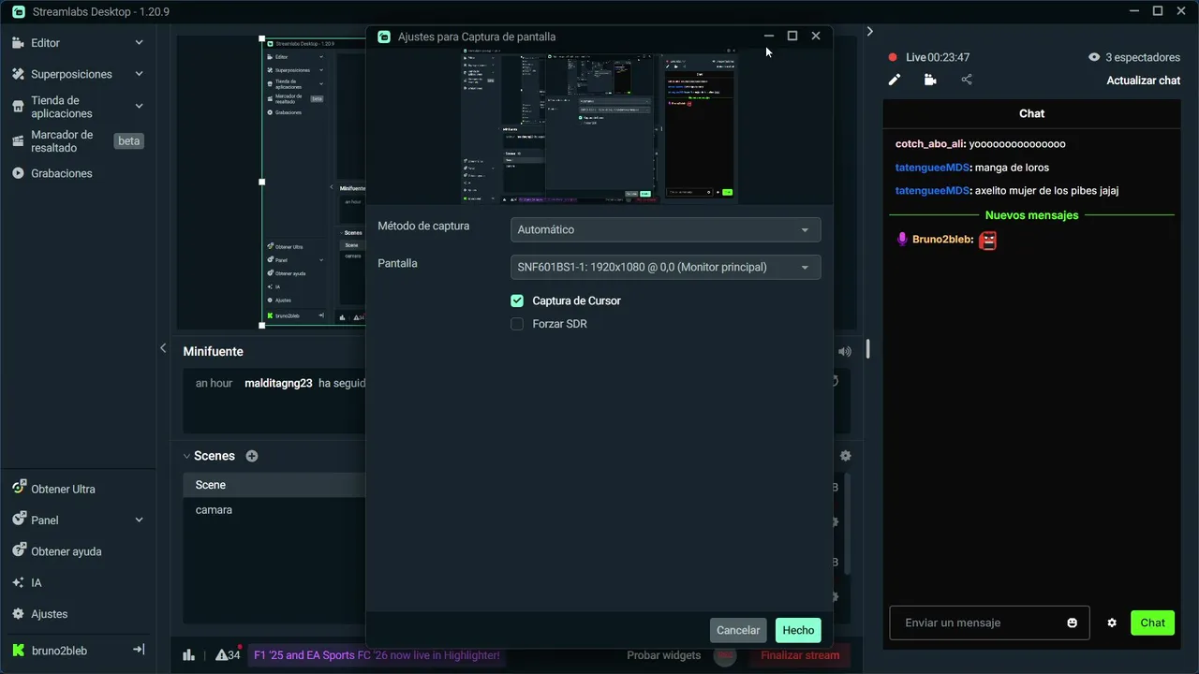Viewport: 1199px width, 674px height.
Task: Open Marcador de resaltado
Action: [x=62, y=141]
